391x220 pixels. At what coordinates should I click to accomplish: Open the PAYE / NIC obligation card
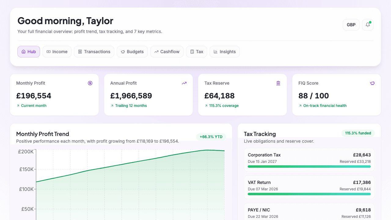click(309, 212)
